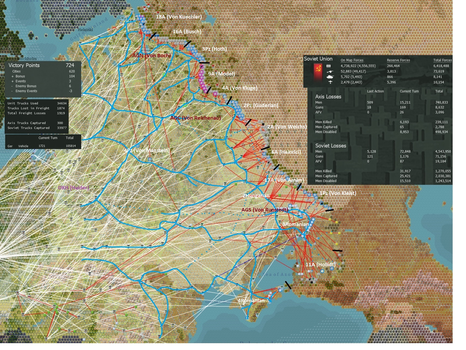Image resolution: width=466 pixels, height=350 pixels.
Task: Select Axis Men Disabled total 498,934
Action: 441,132
